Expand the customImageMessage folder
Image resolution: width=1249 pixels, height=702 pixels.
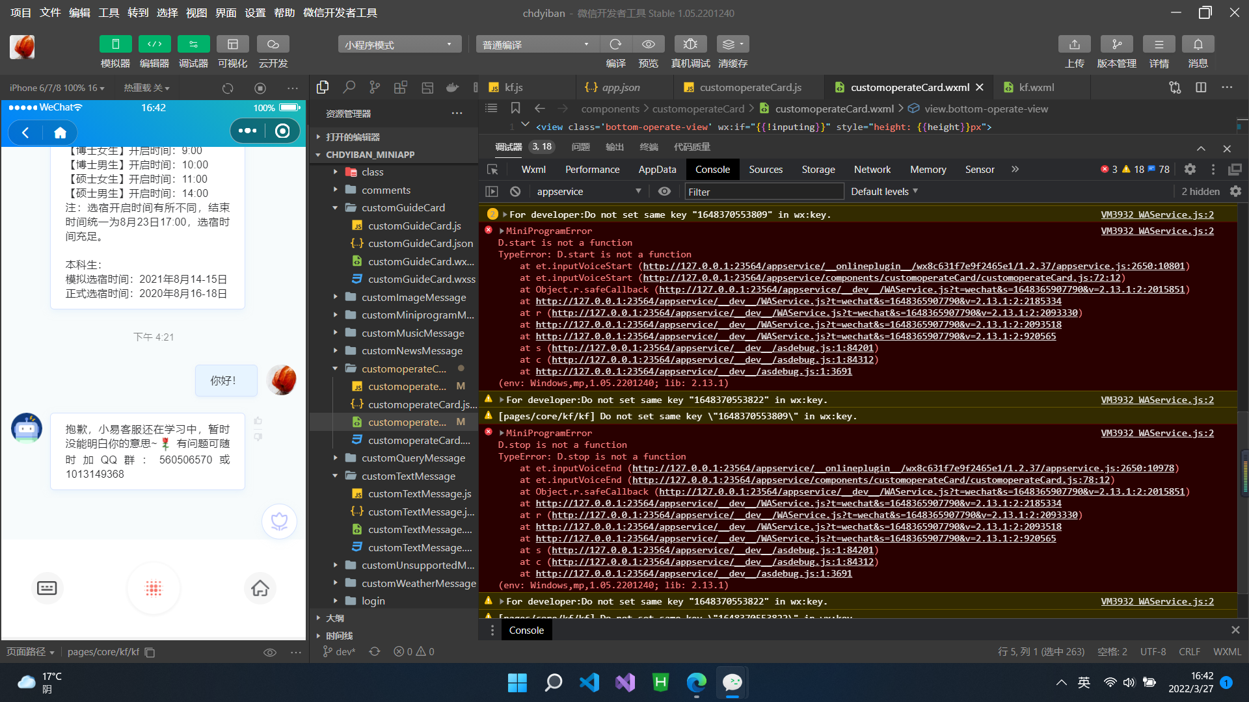pos(414,297)
